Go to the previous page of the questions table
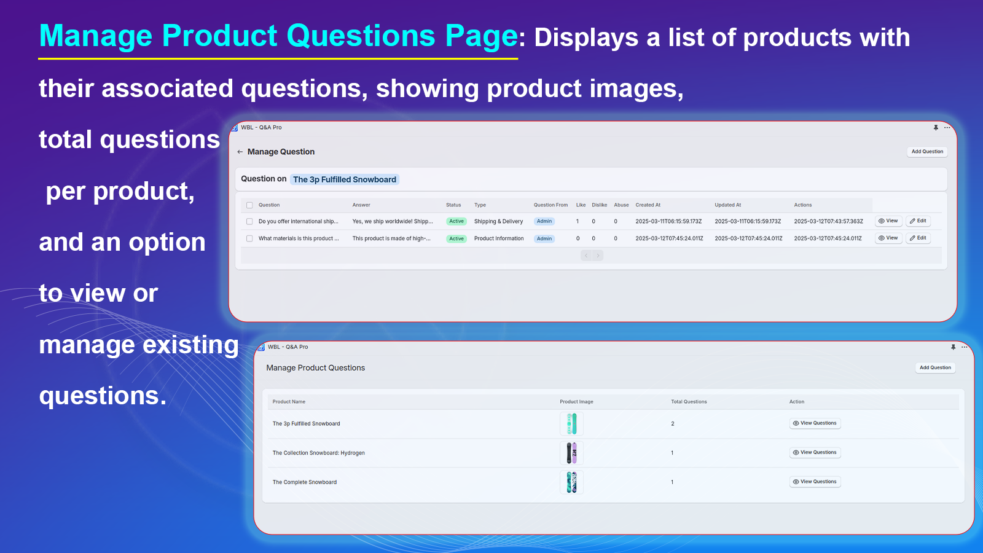 tap(586, 256)
